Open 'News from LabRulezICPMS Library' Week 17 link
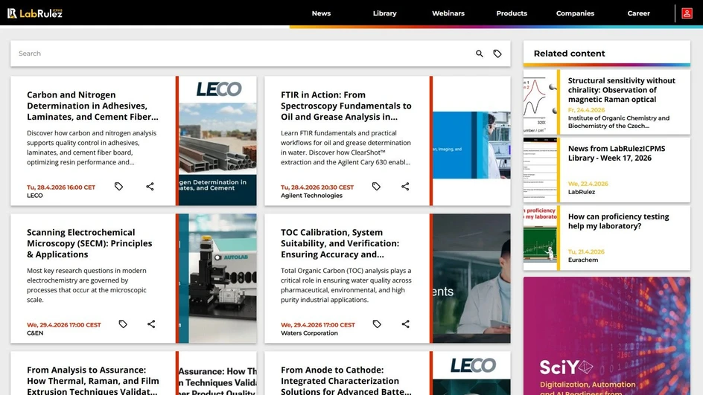Image resolution: width=703 pixels, height=395 pixels. 616,153
